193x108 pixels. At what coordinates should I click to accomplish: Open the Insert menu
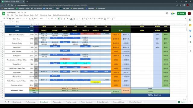[21, 15]
